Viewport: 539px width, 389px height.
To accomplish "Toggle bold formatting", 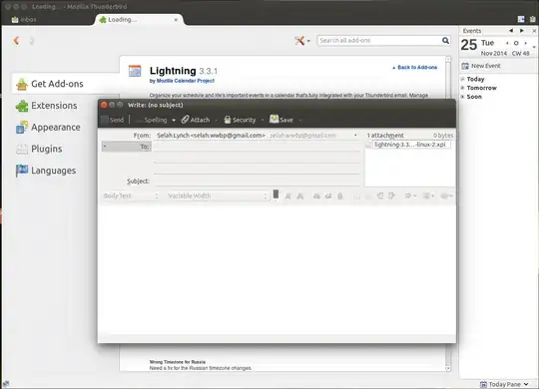I will (316, 195).
